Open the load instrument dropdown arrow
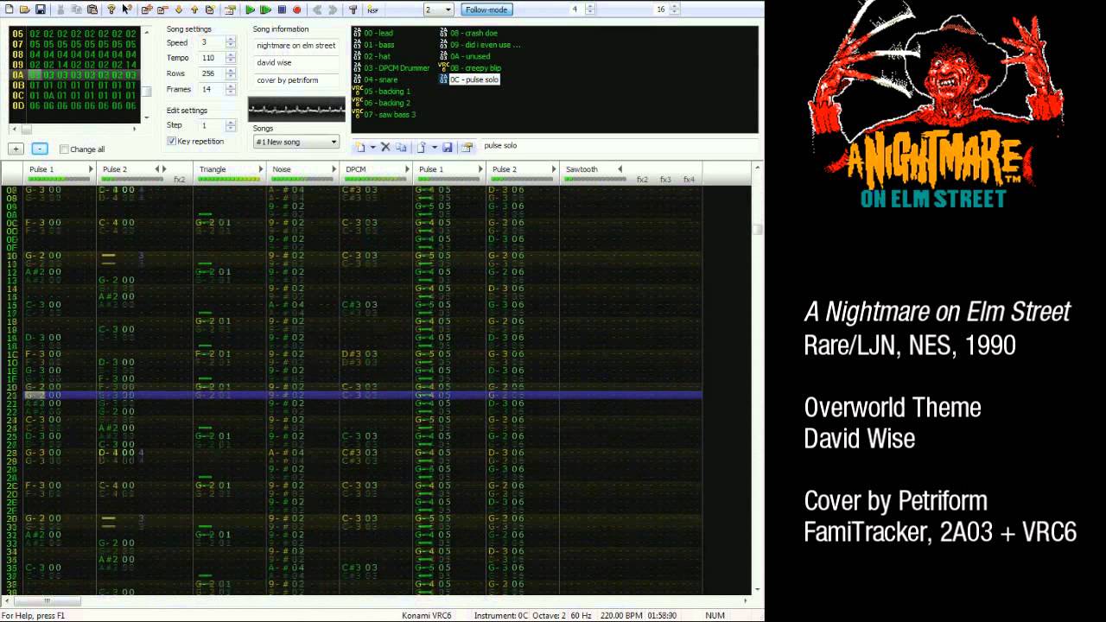This screenshot has height=622, width=1106. point(435,147)
